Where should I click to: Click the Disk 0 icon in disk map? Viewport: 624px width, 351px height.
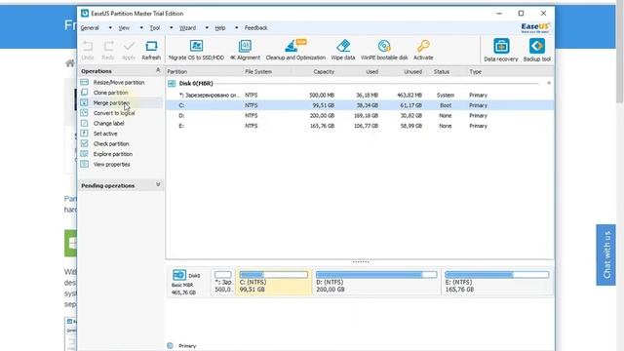click(x=179, y=275)
